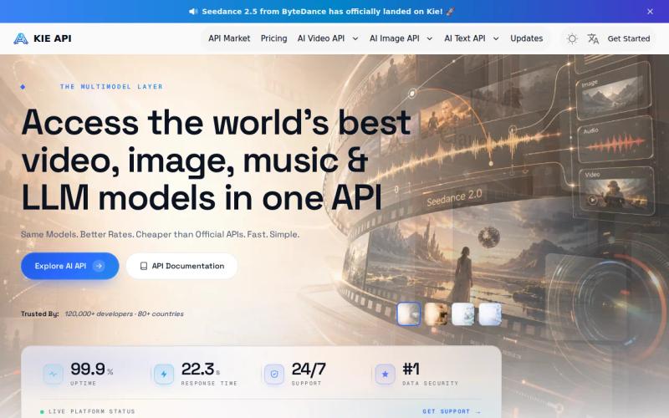Click the 'THE MULTIMODEL LAYER' label
669x418 pixels.
click(111, 87)
